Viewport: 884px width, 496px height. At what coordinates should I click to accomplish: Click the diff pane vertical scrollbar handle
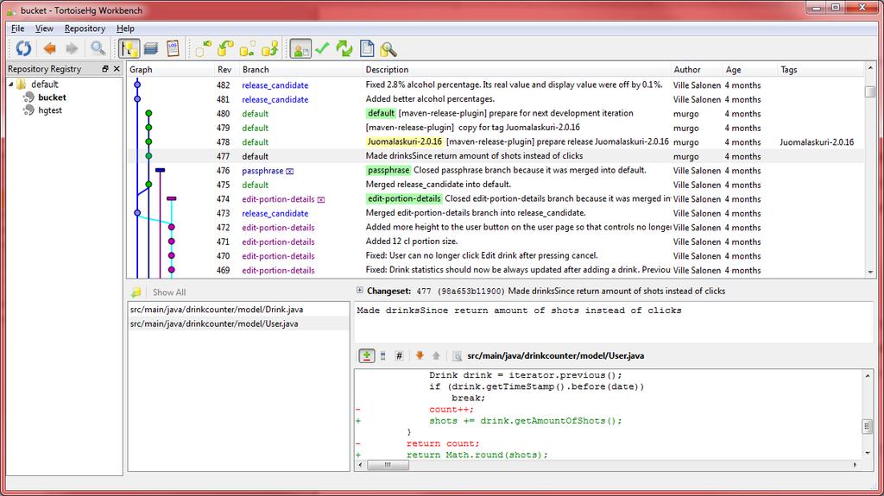point(868,427)
